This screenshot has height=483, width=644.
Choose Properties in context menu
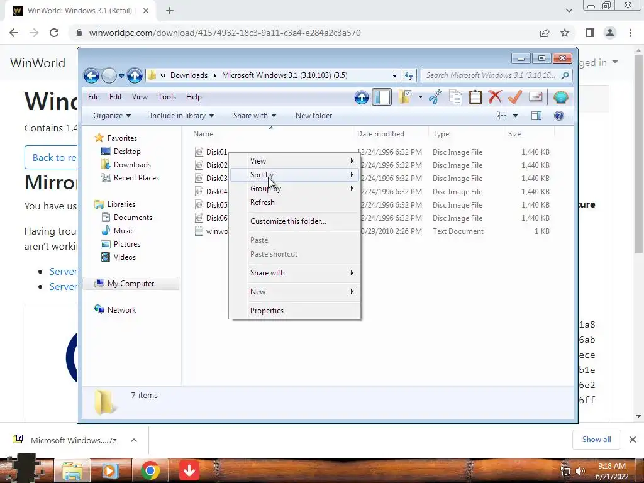295,311
